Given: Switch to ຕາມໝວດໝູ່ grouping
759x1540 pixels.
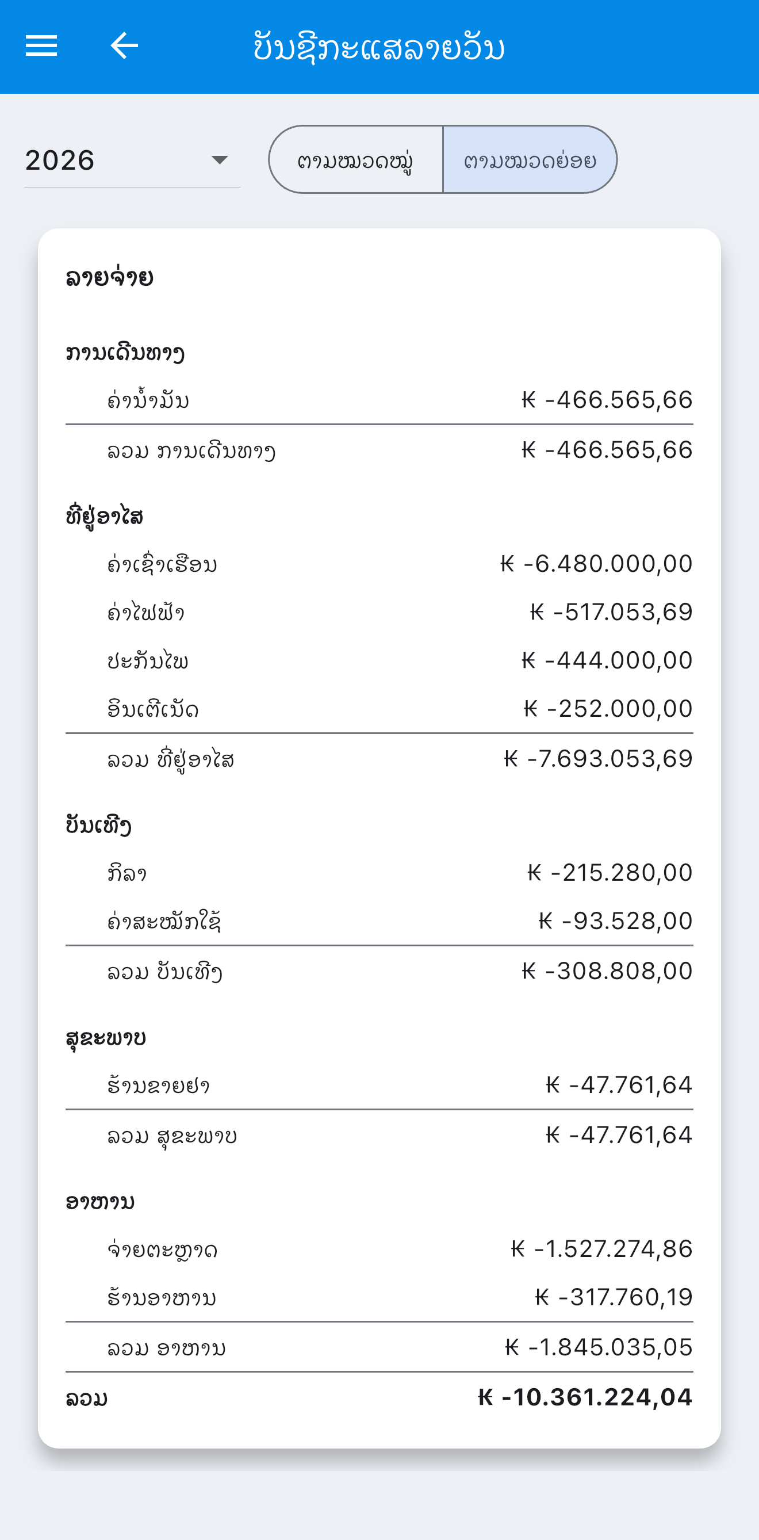Looking at the screenshot, I should pyautogui.click(x=355, y=159).
